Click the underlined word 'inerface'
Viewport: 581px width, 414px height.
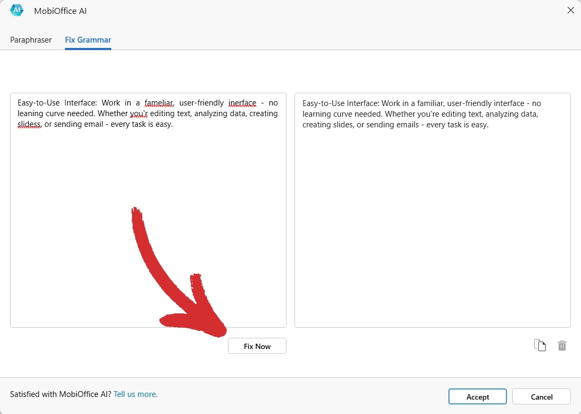coord(242,102)
